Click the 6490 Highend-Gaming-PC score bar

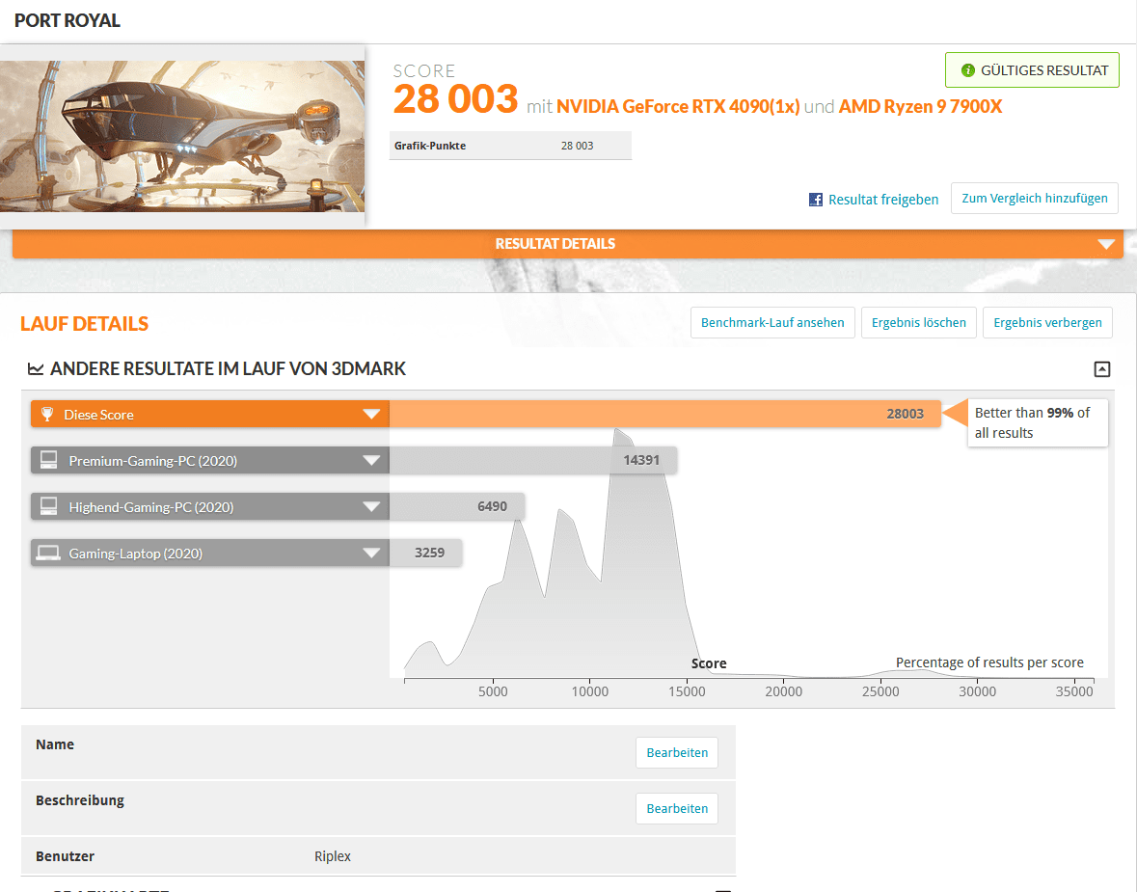[457, 506]
